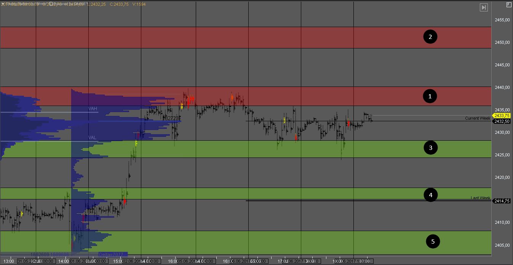The height and width of the screenshot is (265, 513).
Task: Select the VAH label on the volume profile
Action: click(x=93, y=109)
